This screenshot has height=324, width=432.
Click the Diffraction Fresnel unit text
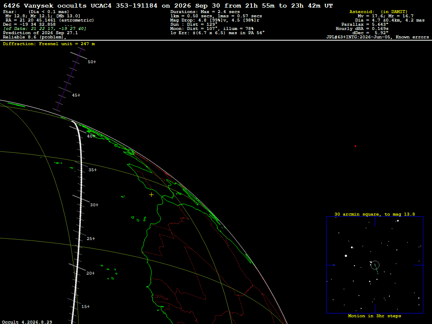pyautogui.click(x=49, y=44)
